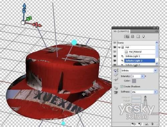Open the 3D panel flyout menu
The height and width of the screenshot is (127, 167).
pos(157,31)
